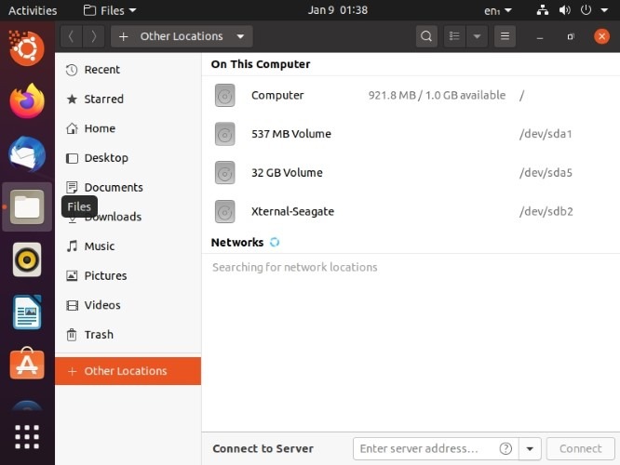Open Documents folder in sidebar
The image size is (620, 465).
pyautogui.click(x=128, y=187)
